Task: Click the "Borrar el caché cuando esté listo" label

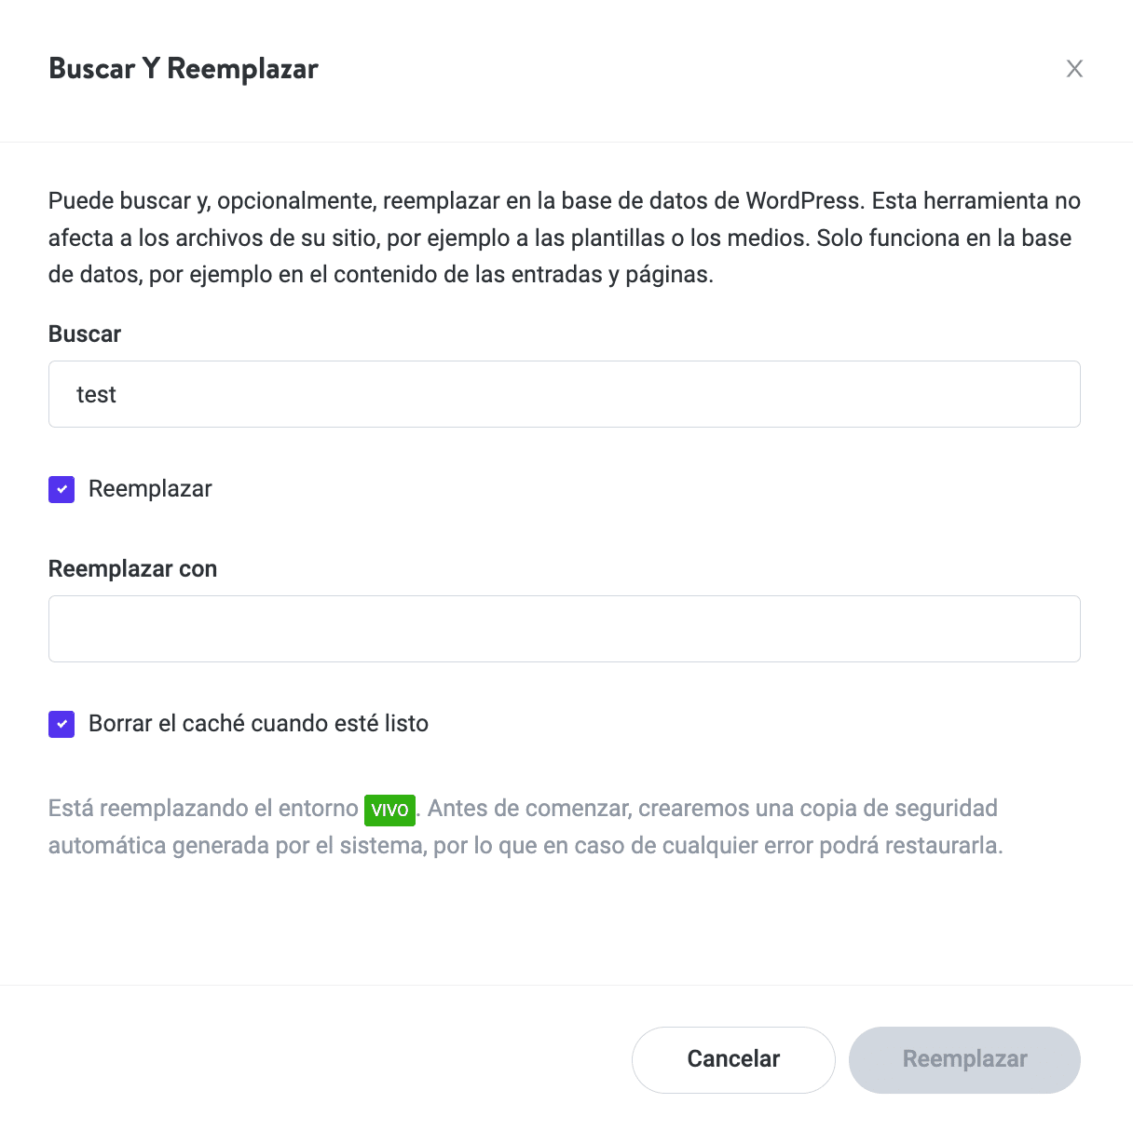Action: (x=258, y=724)
